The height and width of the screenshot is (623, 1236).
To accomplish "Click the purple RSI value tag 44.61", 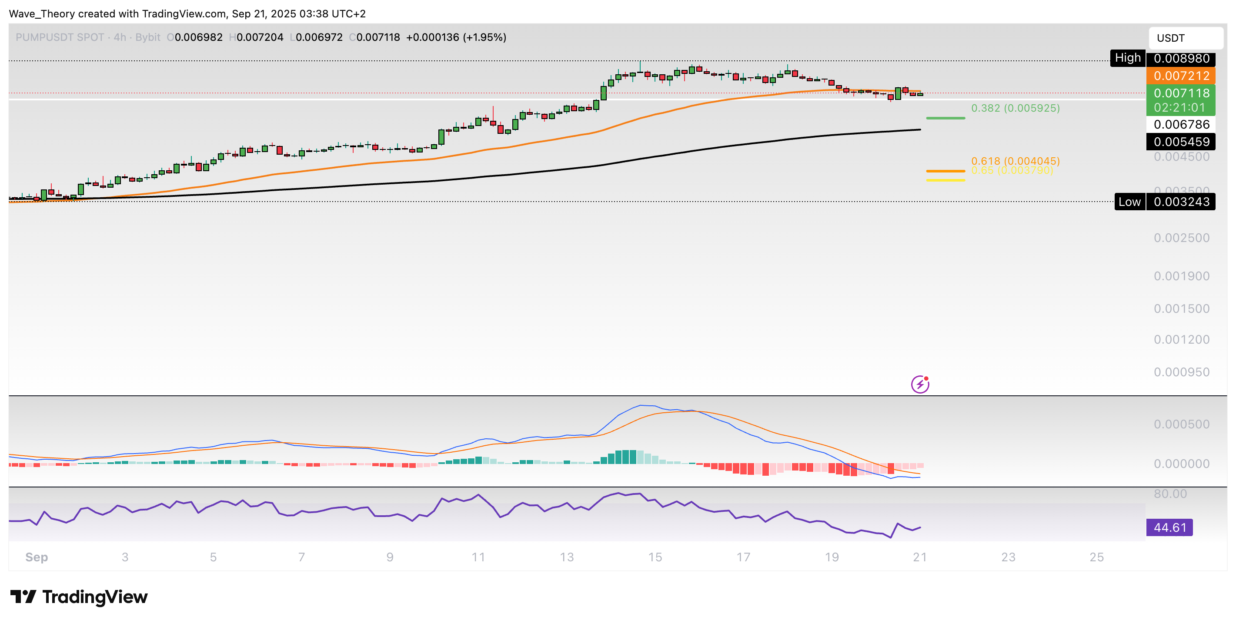I will pyautogui.click(x=1169, y=527).
